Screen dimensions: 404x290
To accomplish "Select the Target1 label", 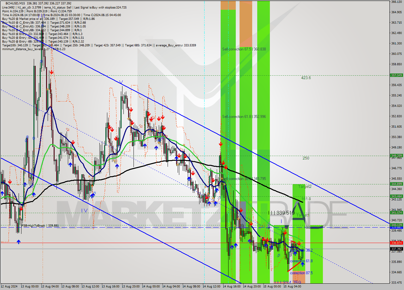I will click(303, 215).
